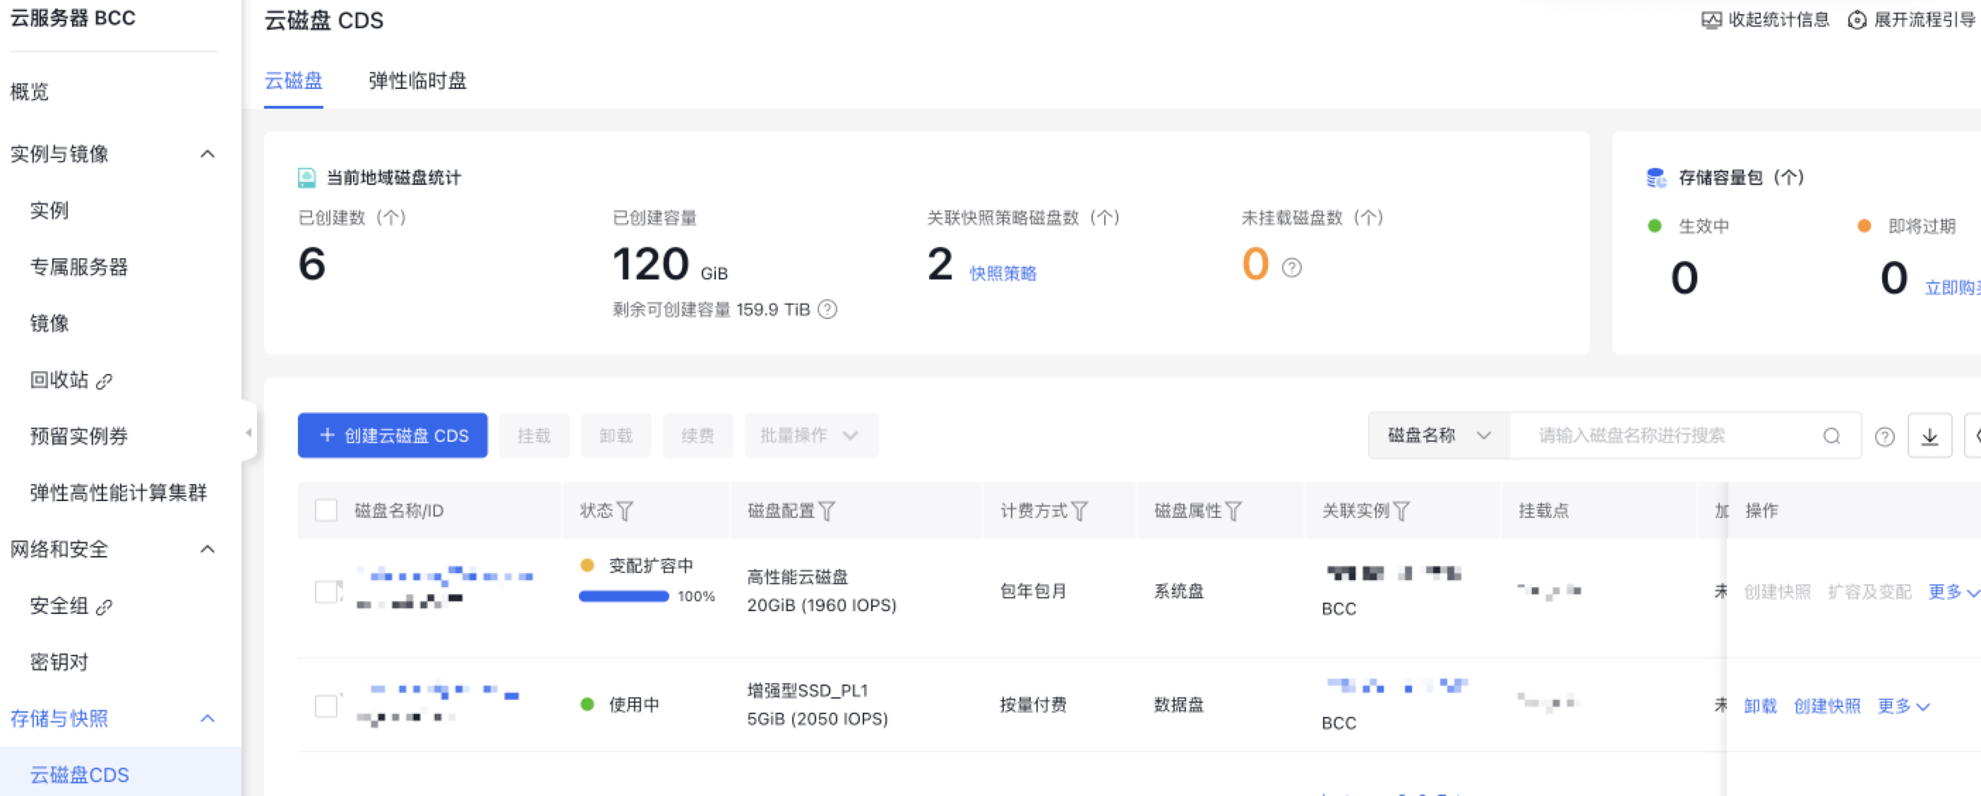Switch to the 弹性临时盘 tab
The width and height of the screenshot is (1981, 796).
(x=417, y=80)
